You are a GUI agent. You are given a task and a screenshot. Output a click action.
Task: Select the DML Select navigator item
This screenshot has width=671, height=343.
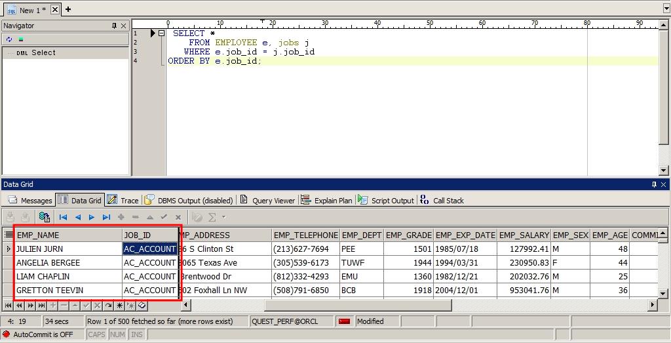[43, 53]
